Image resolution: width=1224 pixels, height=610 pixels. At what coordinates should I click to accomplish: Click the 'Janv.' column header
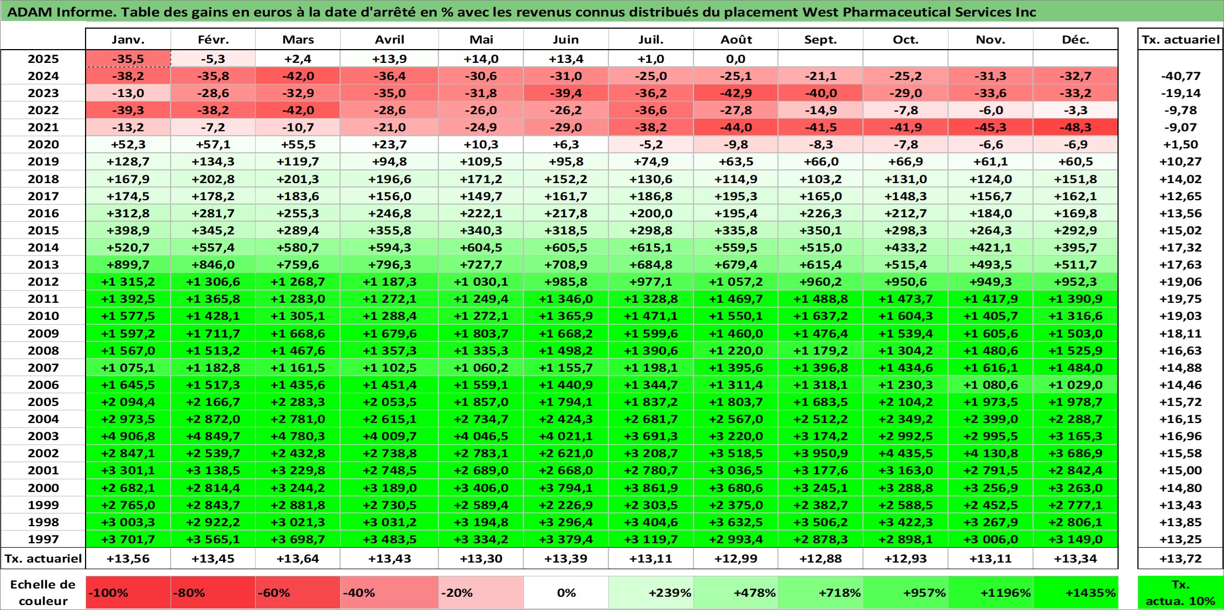coord(128,39)
